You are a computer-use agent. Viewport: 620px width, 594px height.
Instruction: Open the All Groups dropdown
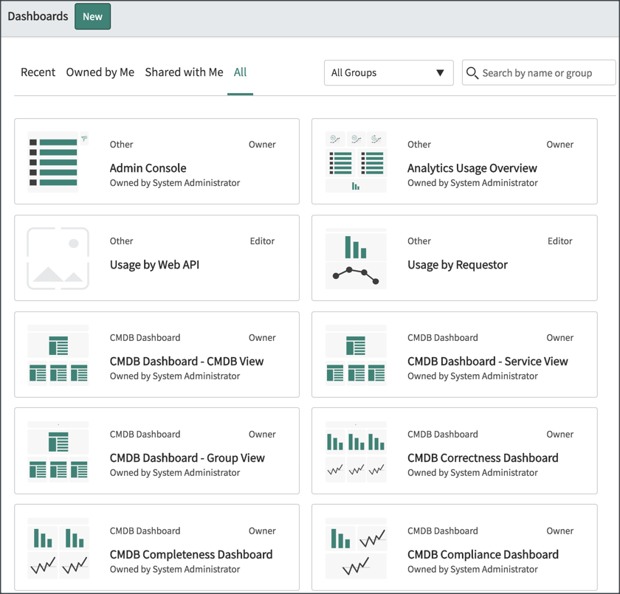(388, 72)
